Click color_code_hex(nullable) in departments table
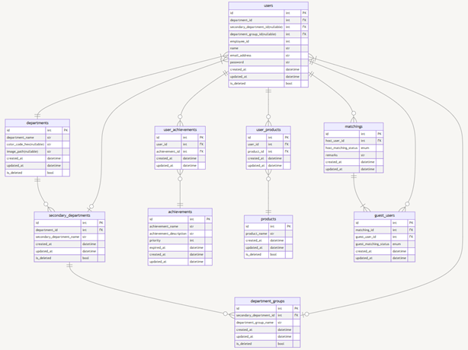The height and width of the screenshot is (350, 468). (37, 145)
